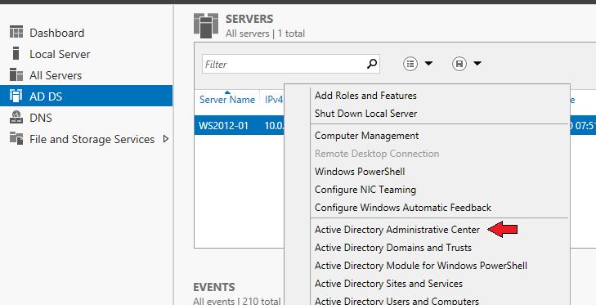Expand File and Storage Services submenu arrow
Image resolution: width=596 pixels, height=305 pixels.
(x=165, y=139)
